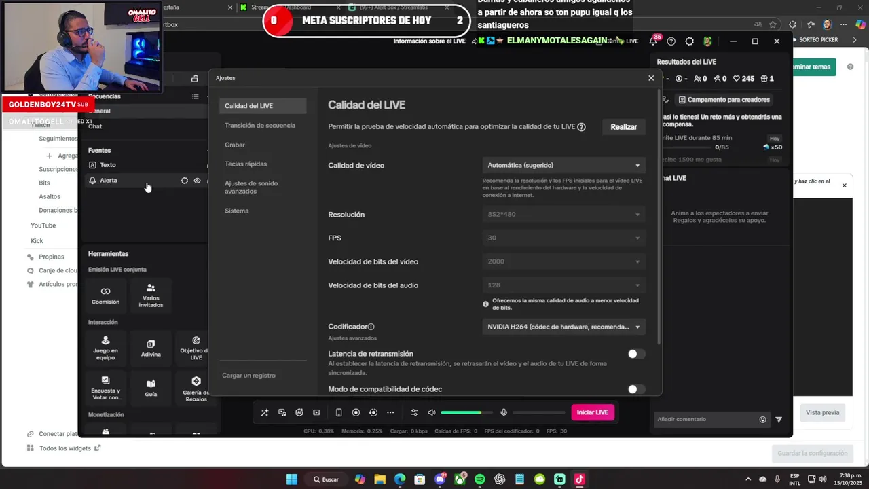This screenshot has width=869, height=489.
Task: Click Kick in the Streamlabs sidebar
Action: (x=37, y=241)
